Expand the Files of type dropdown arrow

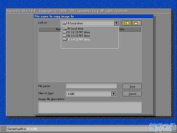tap(114, 94)
